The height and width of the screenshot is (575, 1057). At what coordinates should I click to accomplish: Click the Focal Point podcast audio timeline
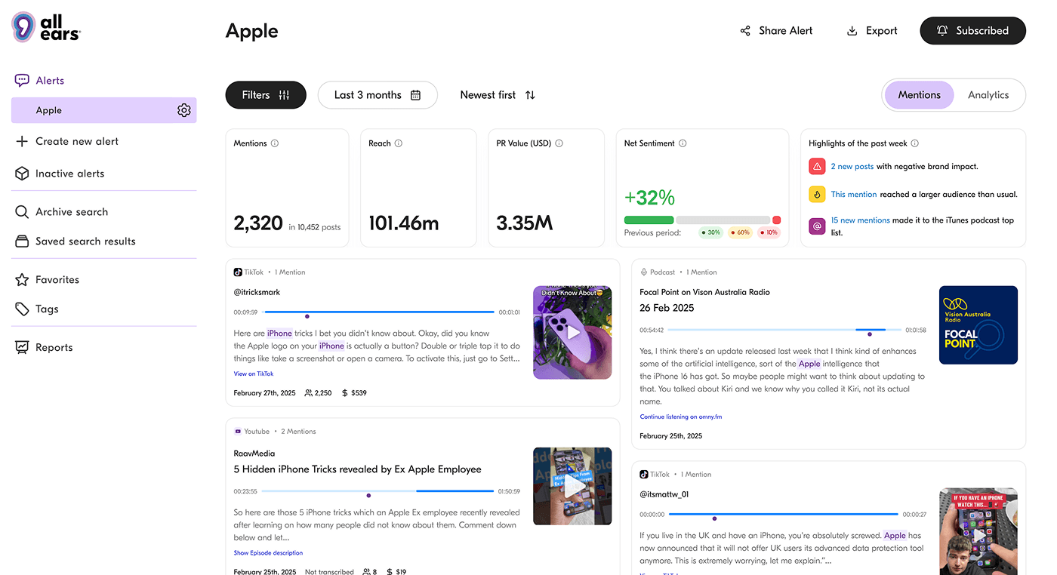(x=784, y=331)
